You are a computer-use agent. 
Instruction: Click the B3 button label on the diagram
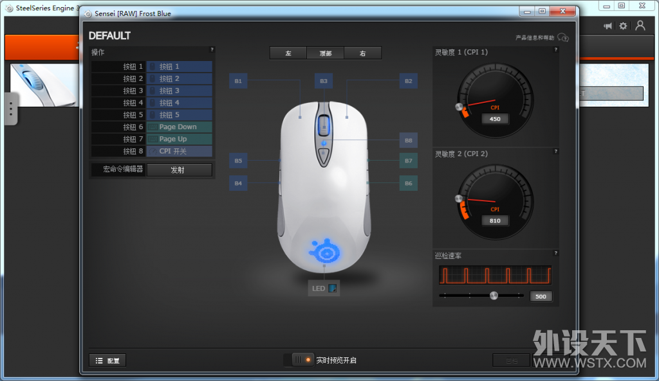click(x=324, y=81)
